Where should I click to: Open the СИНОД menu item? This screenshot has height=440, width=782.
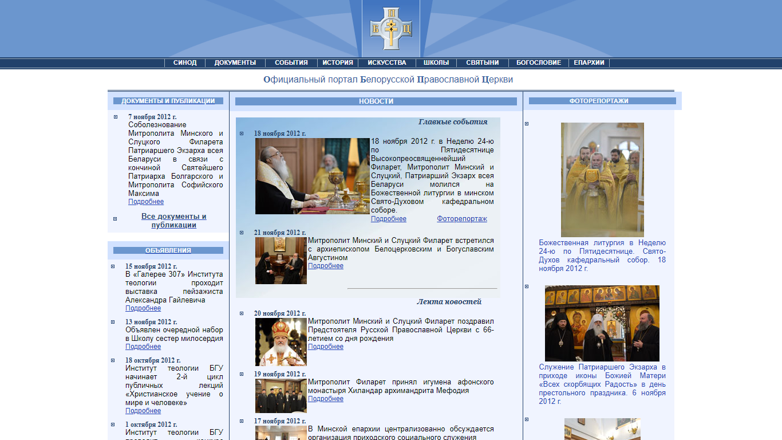185,63
